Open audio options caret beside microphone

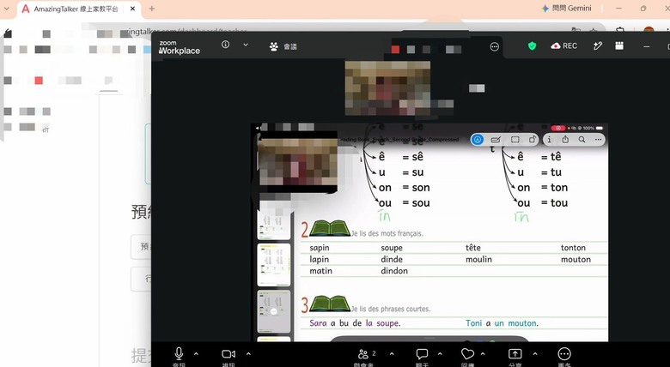point(196,354)
